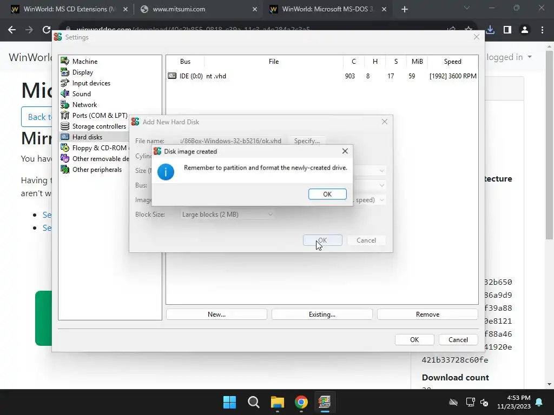Click OK in Settings window
The width and height of the screenshot is (554, 415).
pyautogui.click(x=414, y=339)
